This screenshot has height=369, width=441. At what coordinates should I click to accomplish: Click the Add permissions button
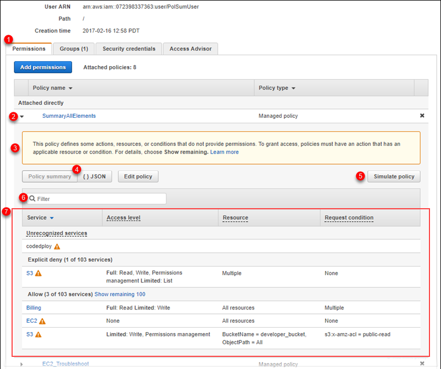(x=43, y=67)
